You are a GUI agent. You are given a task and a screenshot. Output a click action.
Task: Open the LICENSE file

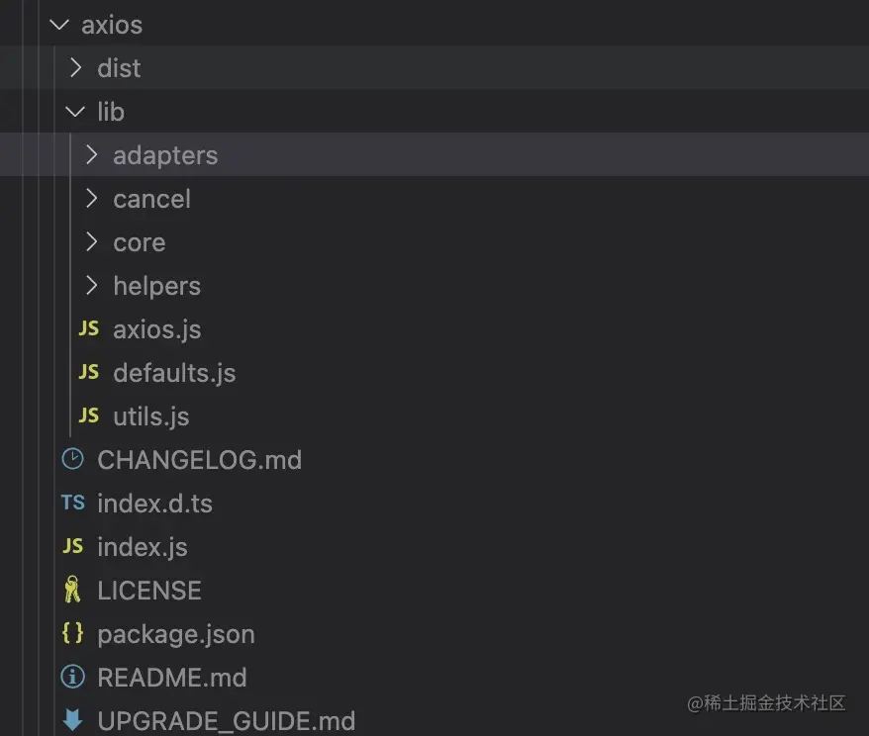tap(149, 590)
